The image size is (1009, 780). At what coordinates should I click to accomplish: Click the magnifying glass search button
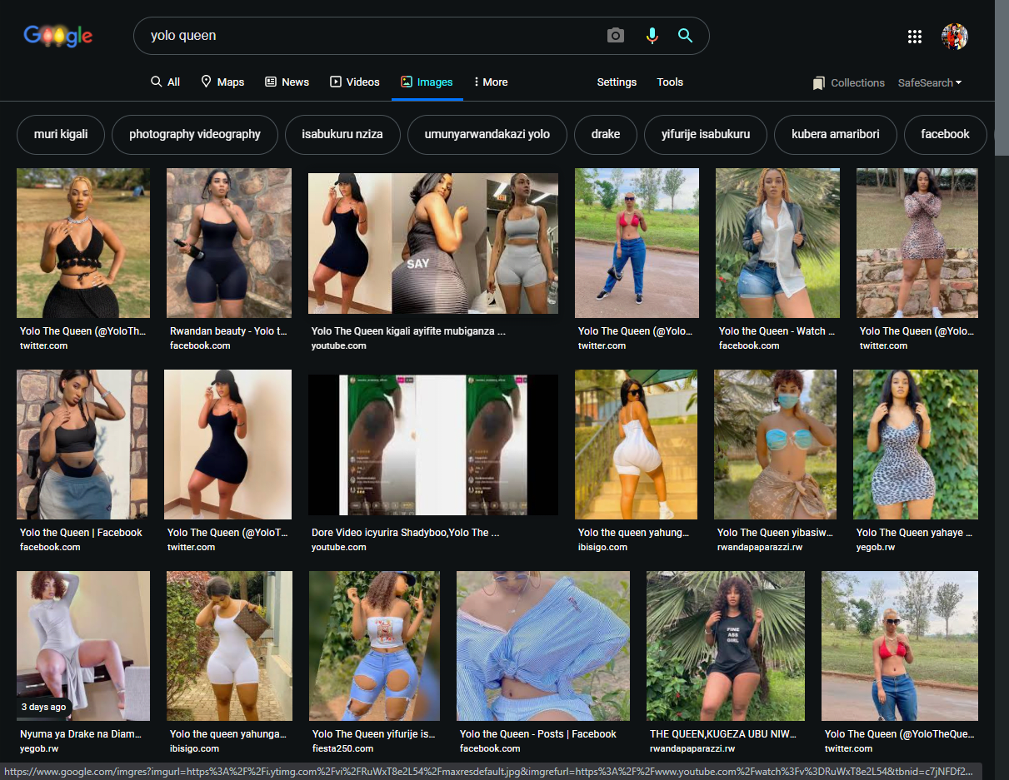(685, 36)
